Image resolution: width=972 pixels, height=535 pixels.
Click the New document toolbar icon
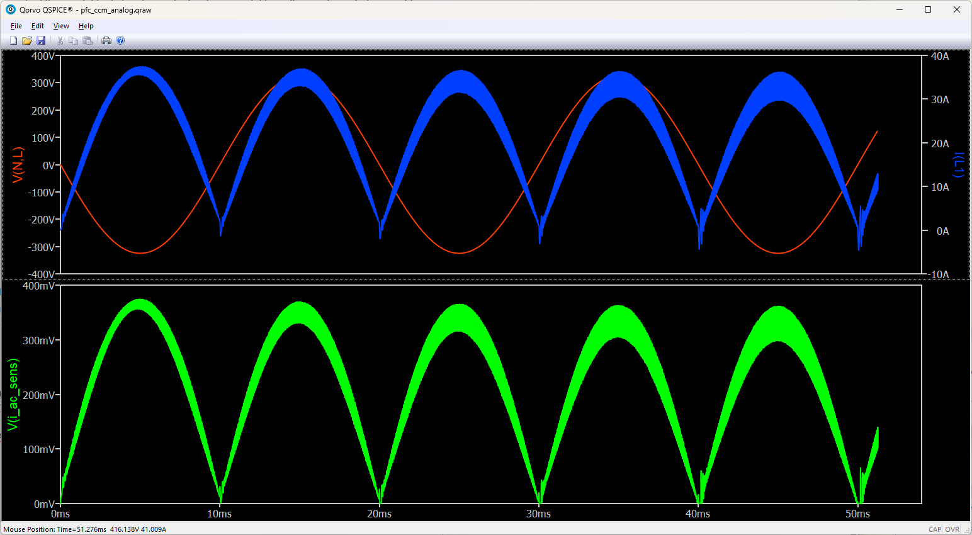pos(13,40)
